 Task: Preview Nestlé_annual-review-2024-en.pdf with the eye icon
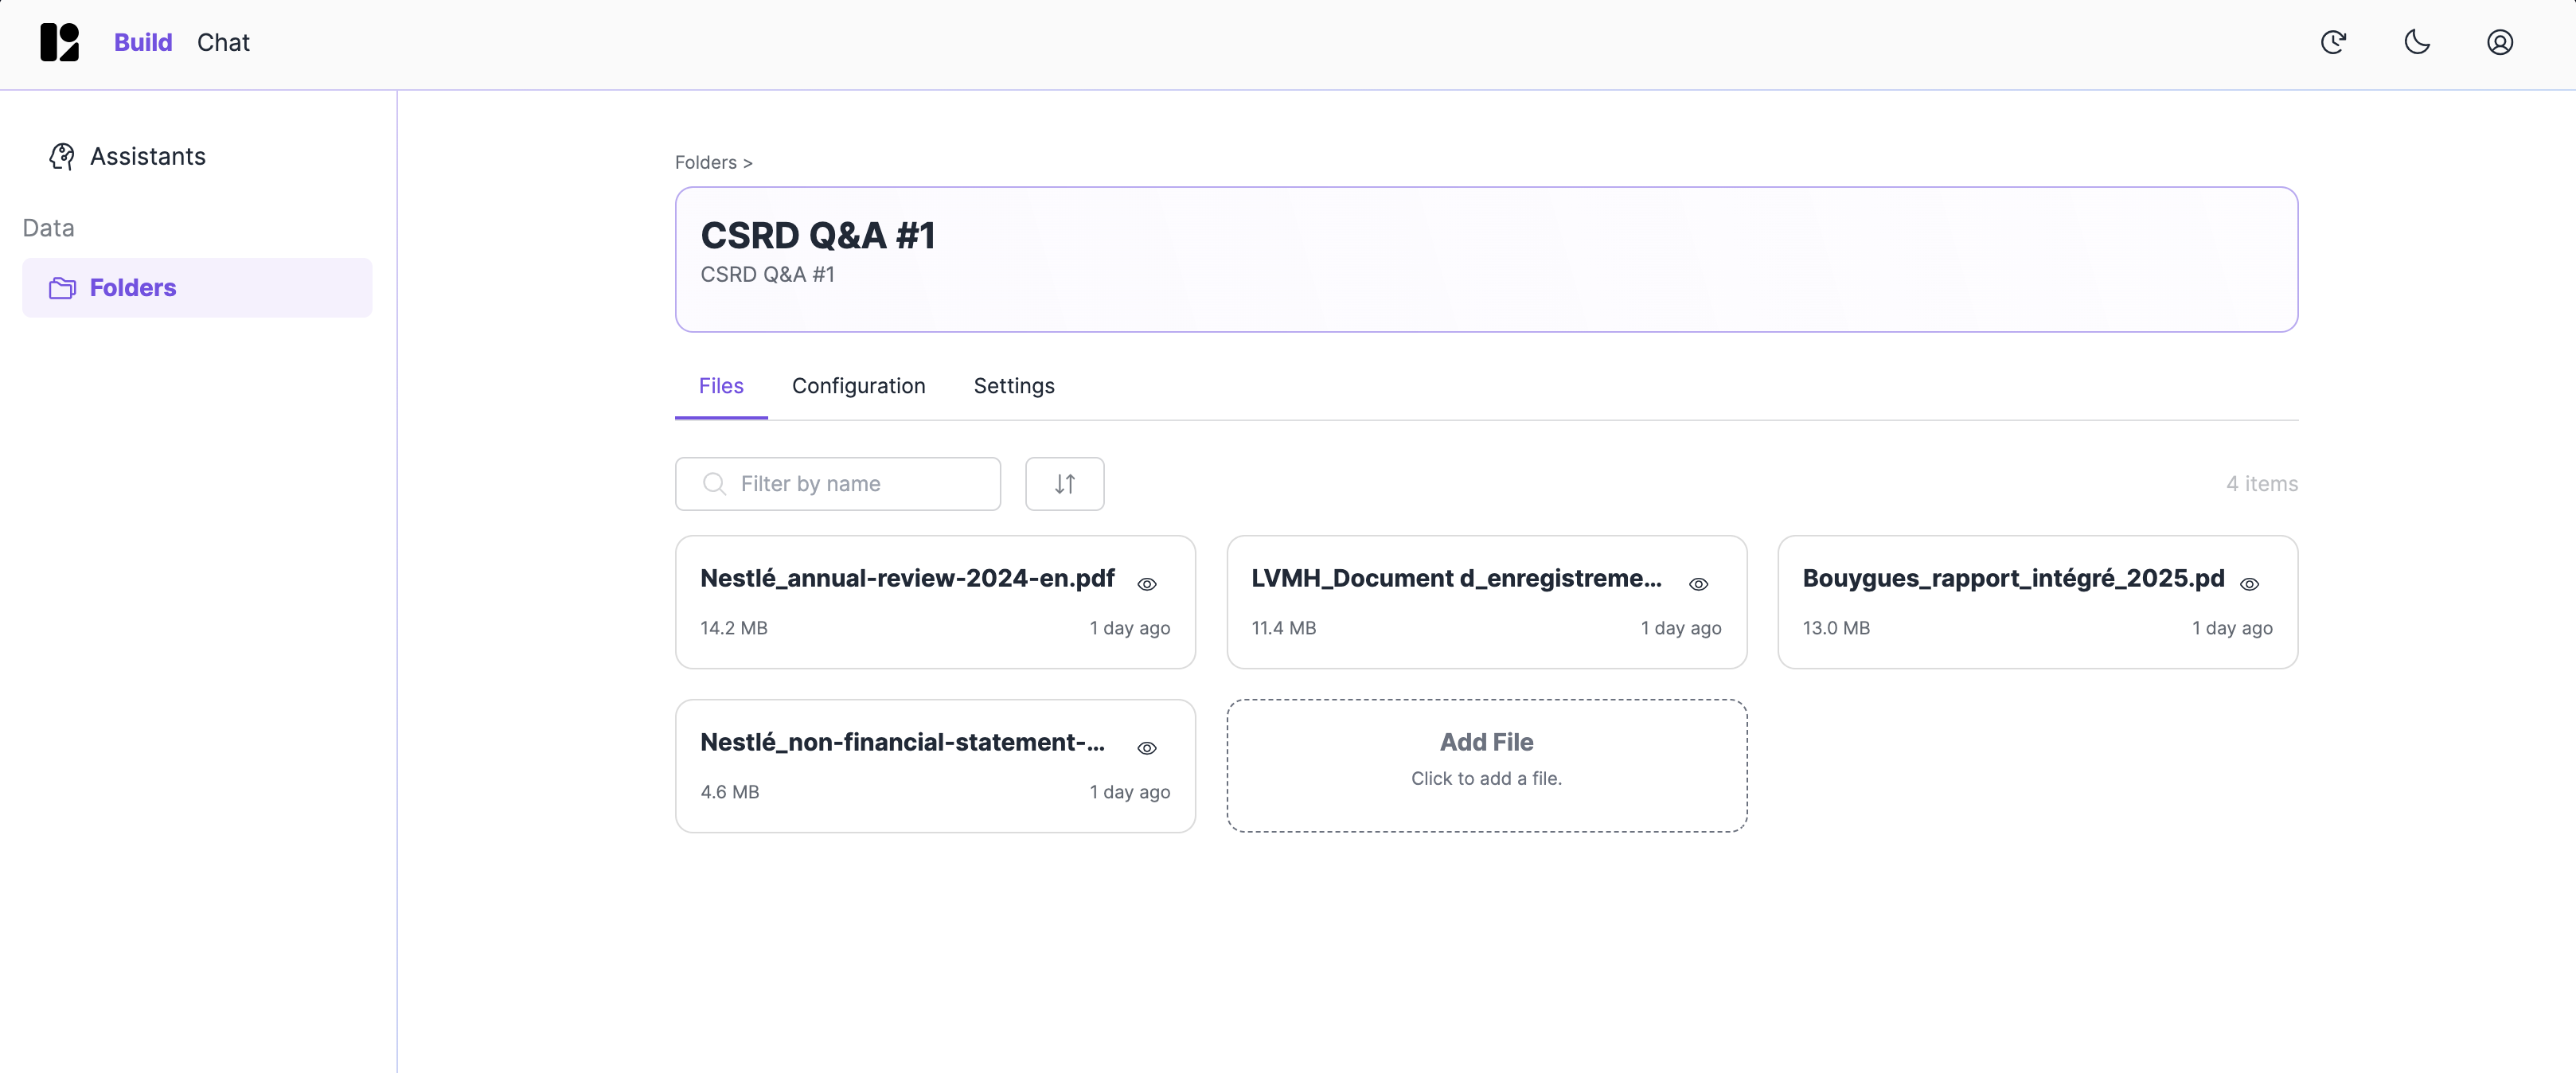(1147, 584)
